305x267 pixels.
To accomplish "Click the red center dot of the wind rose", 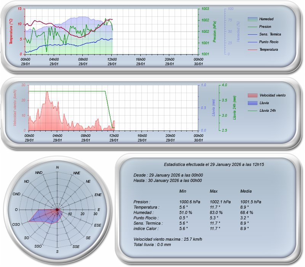I will click(57, 210).
